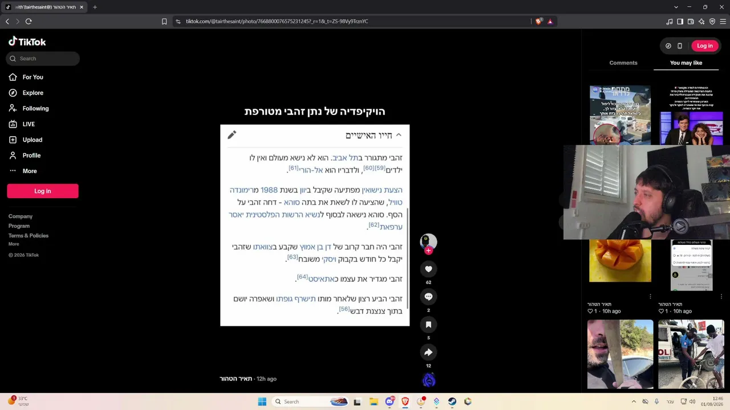730x410 pixels.
Task: Open the Brave Wallet
Action: point(691,22)
